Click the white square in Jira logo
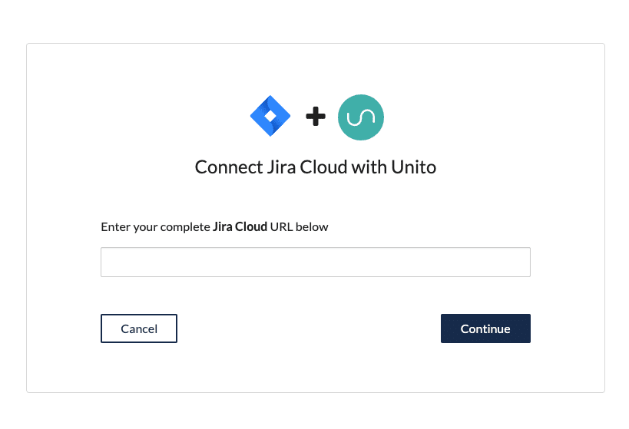 pos(270,116)
